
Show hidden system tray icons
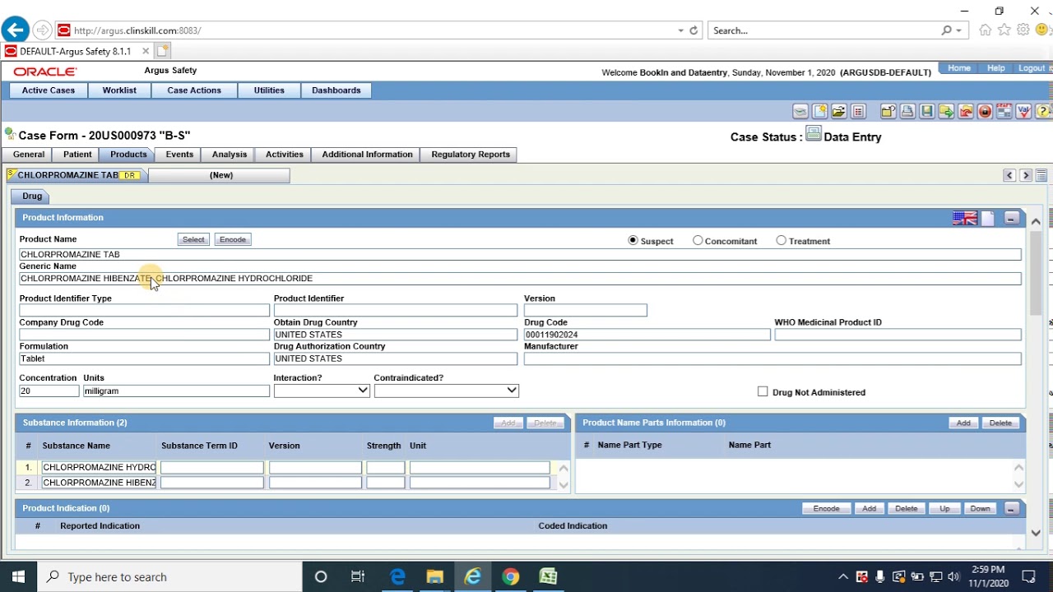[843, 576]
